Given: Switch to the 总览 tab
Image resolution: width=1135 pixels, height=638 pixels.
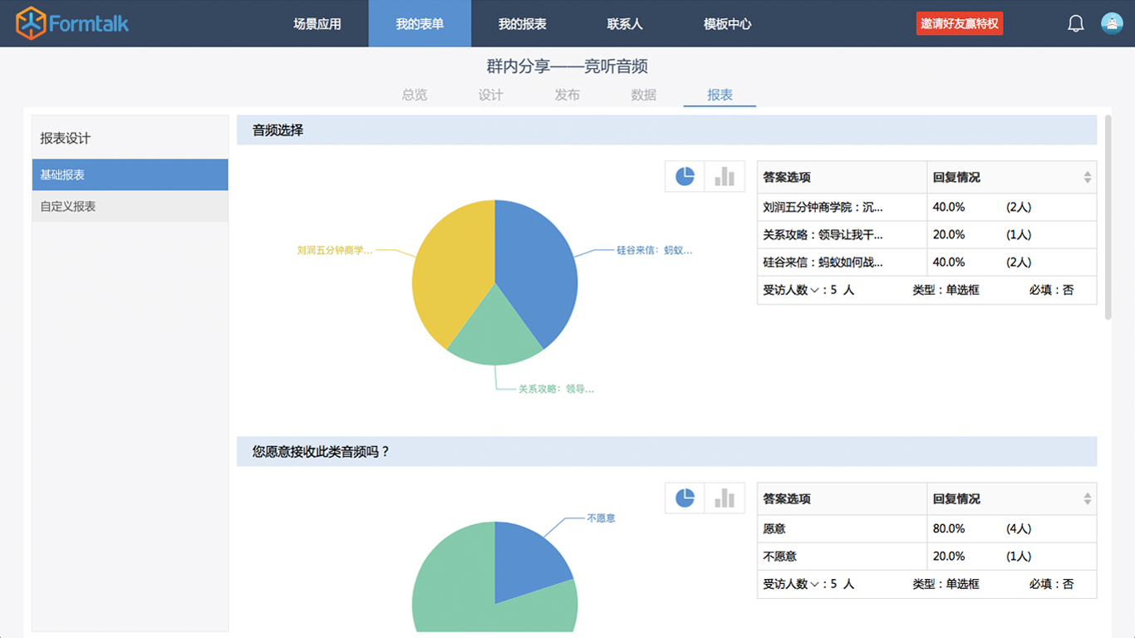Looking at the screenshot, I should pos(415,95).
